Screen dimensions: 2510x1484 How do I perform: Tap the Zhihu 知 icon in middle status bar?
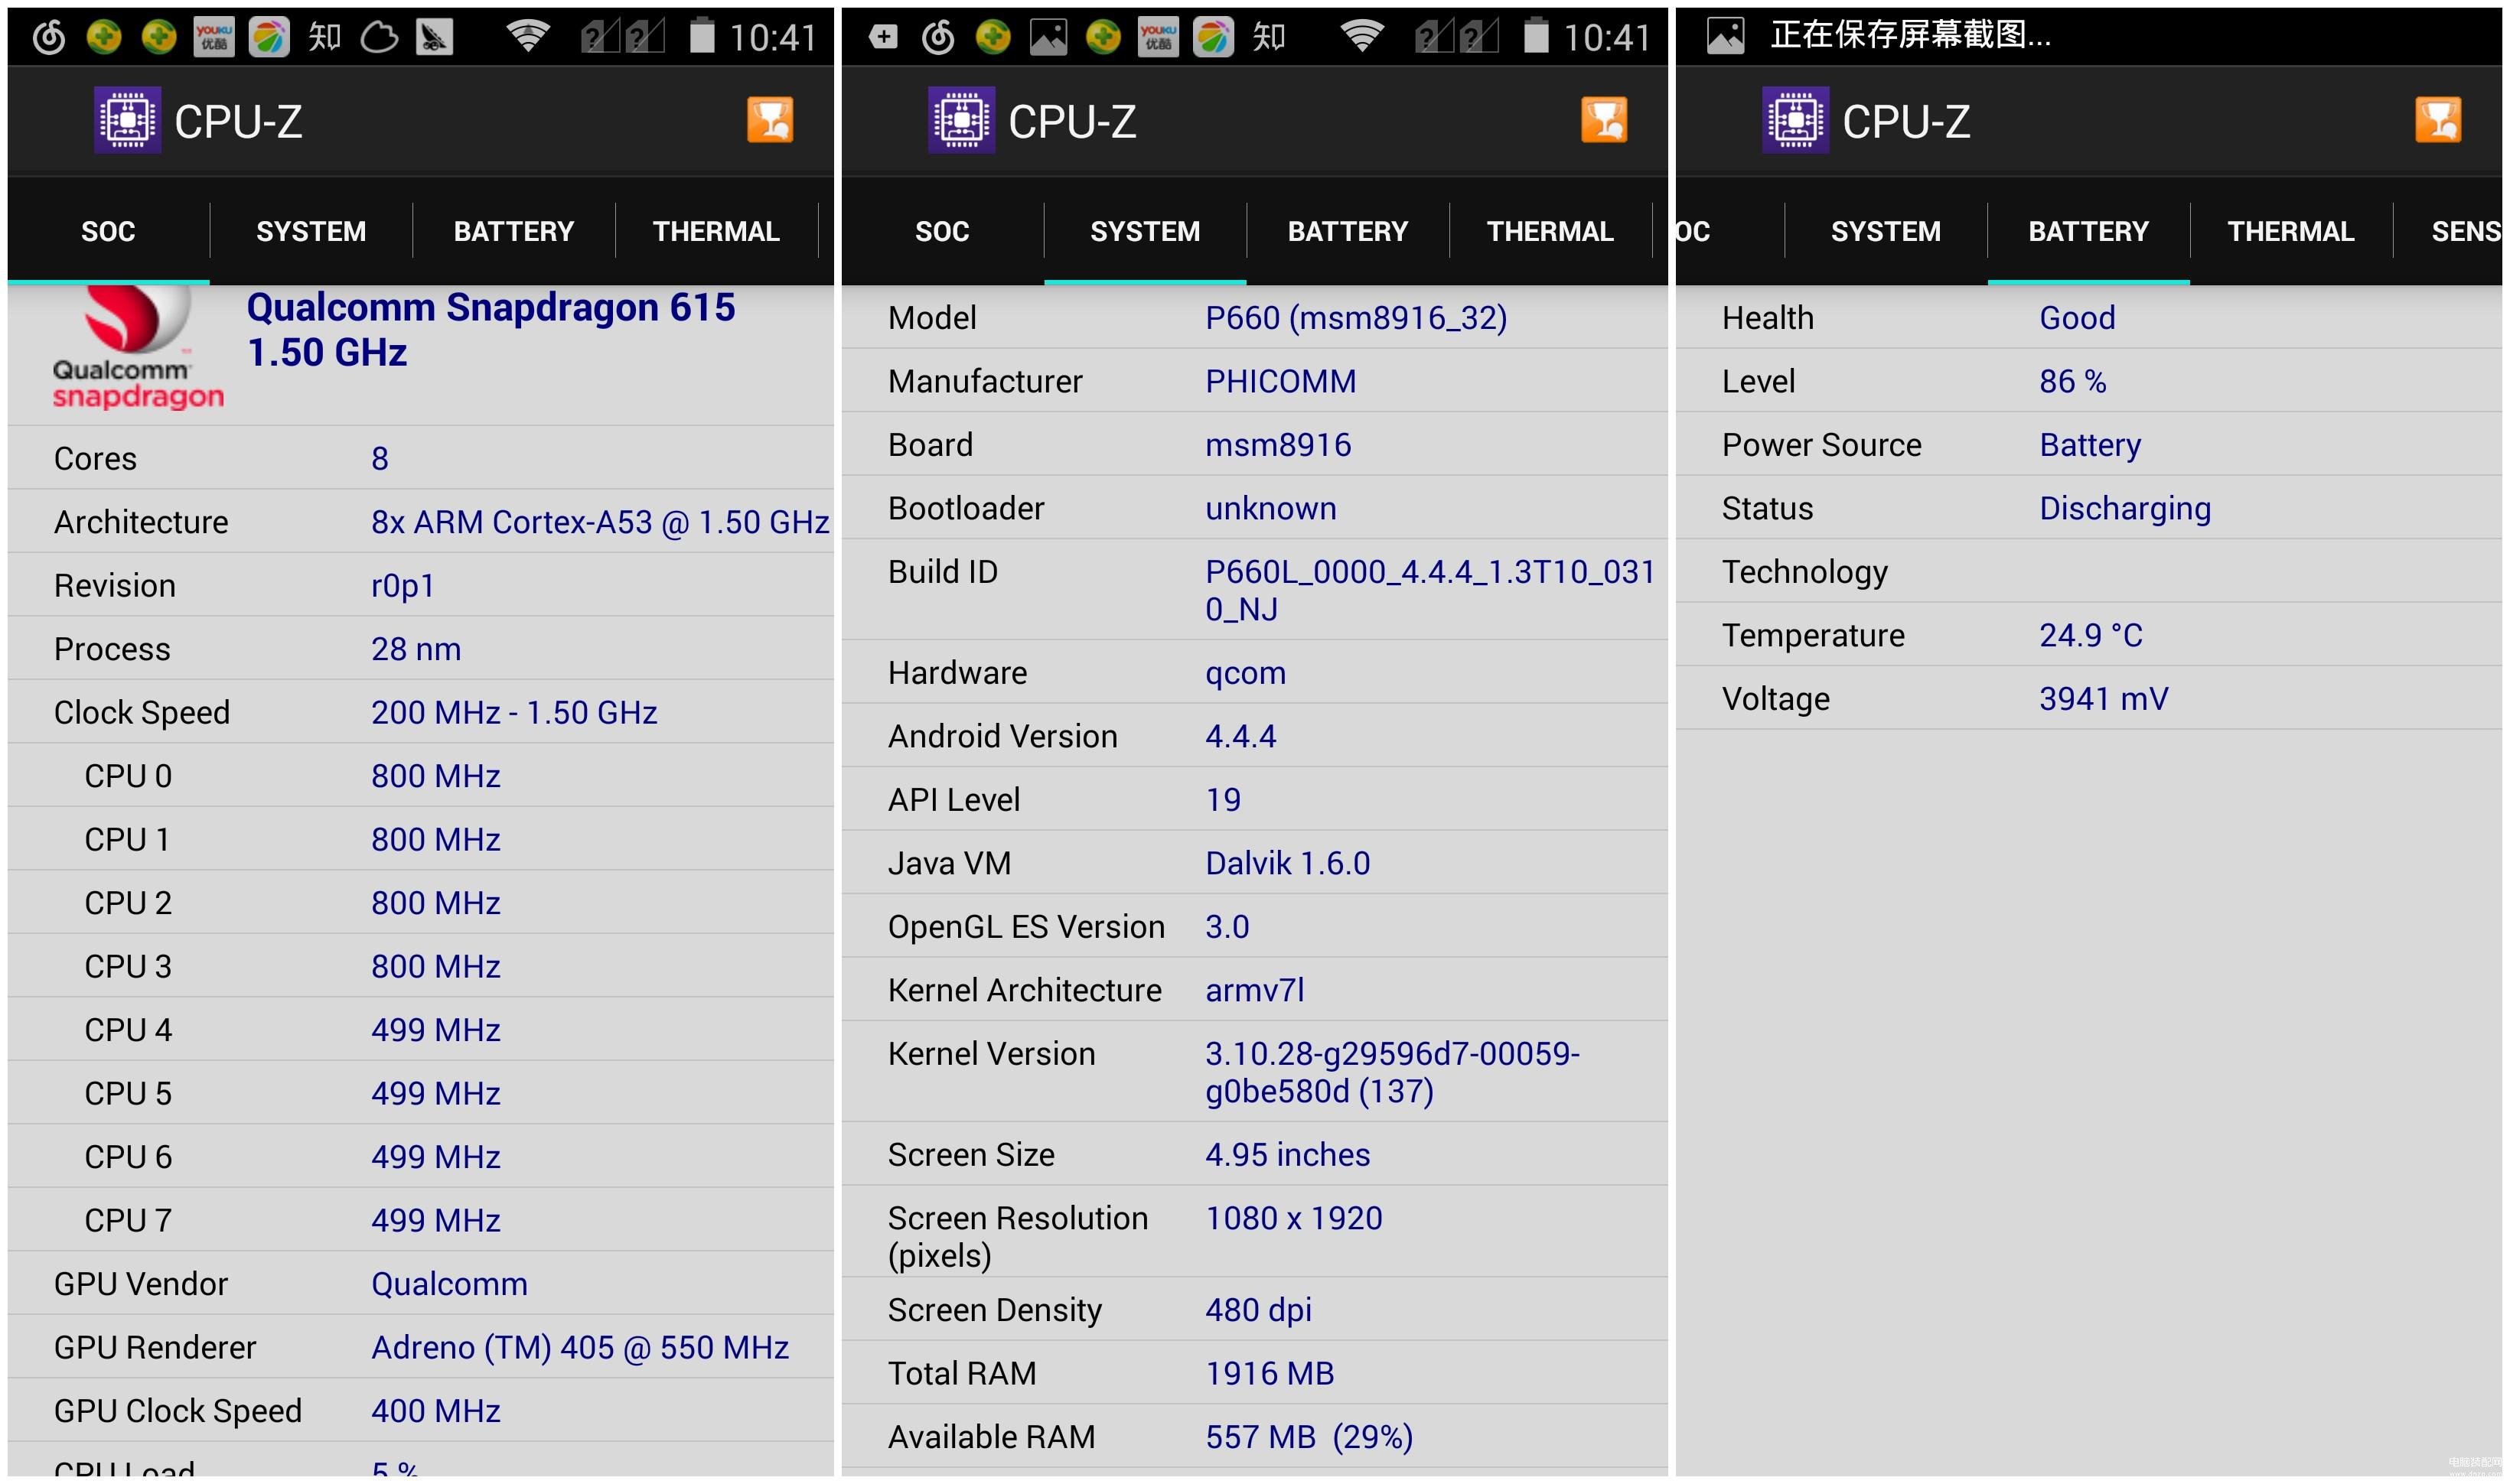[1269, 37]
